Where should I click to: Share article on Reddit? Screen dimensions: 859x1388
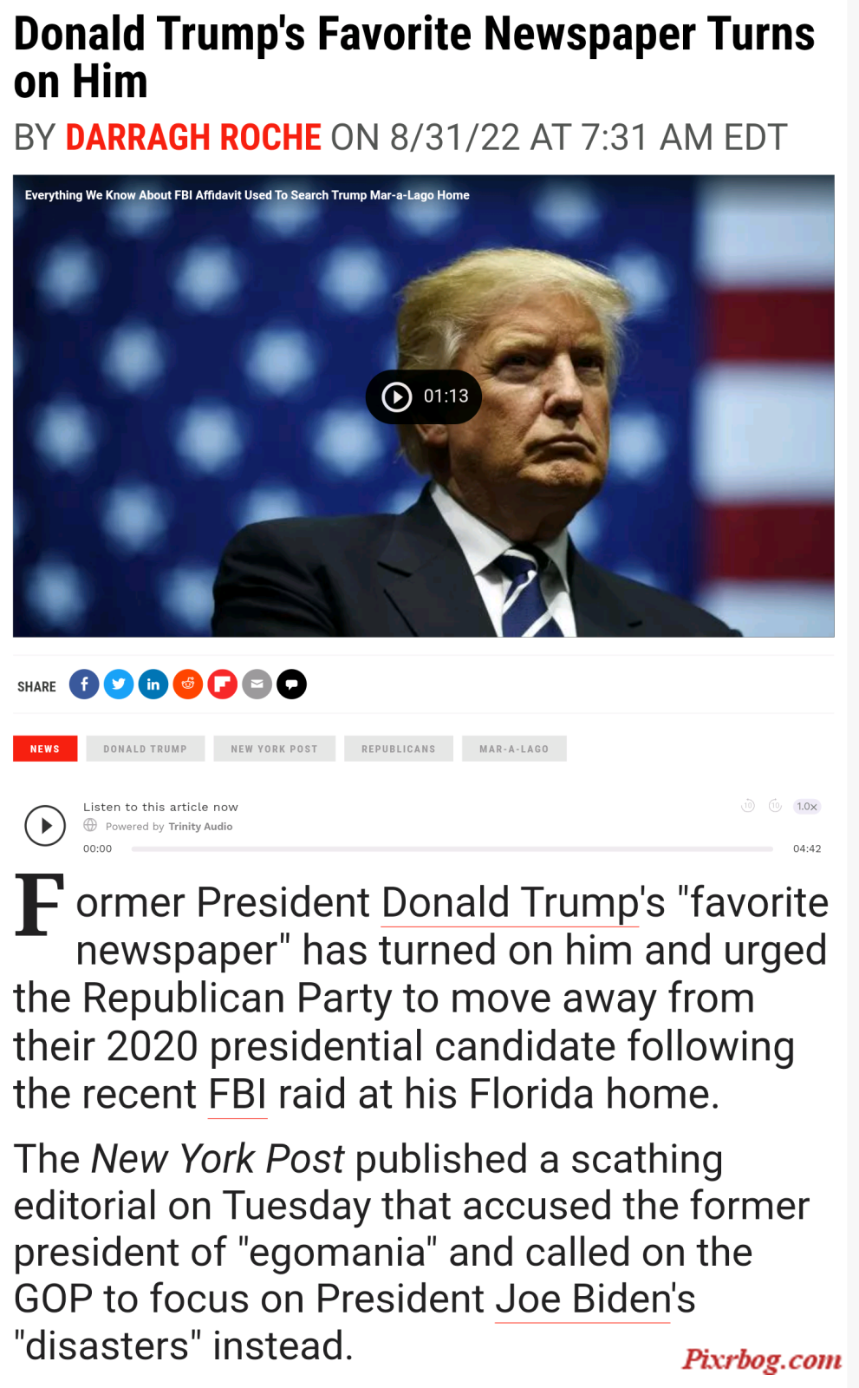point(188,684)
